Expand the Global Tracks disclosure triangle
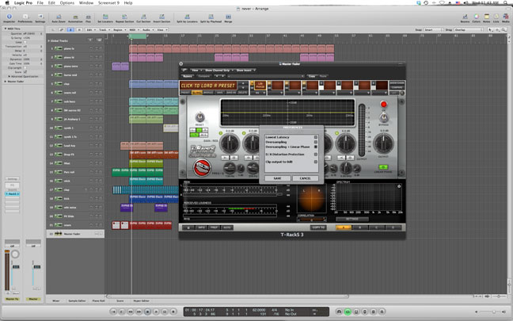The width and height of the screenshot is (513, 321). click(49, 40)
